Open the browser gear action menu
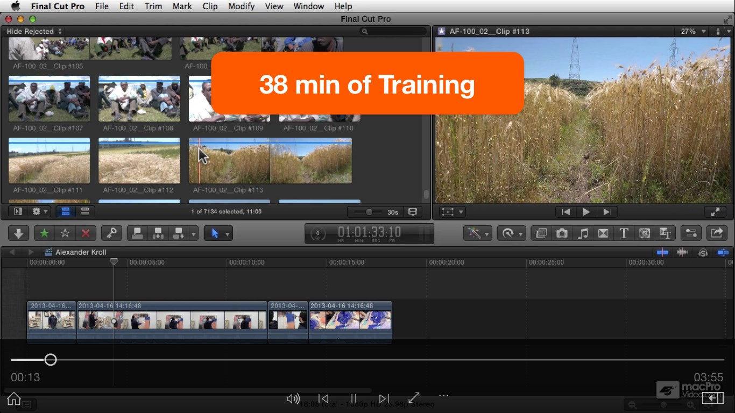The width and height of the screenshot is (735, 413). pos(40,211)
